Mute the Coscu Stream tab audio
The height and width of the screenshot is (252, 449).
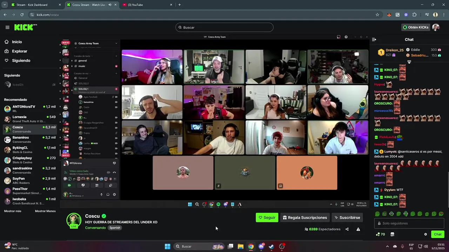pos(110,5)
